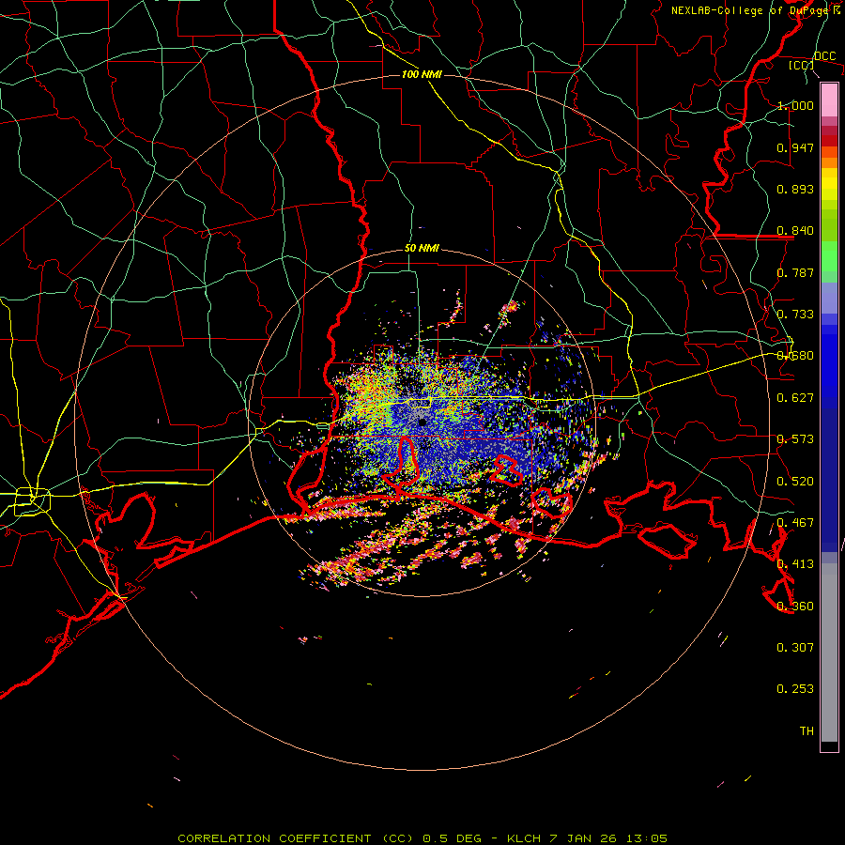Click the 0.840 scale value

[795, 231]
